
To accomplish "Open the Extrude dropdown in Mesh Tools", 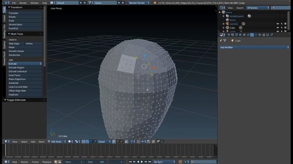I will click(x=25, y=64).
